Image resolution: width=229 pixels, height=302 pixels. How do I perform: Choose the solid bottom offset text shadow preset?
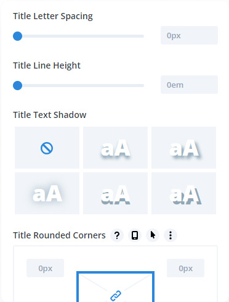click(115, 193)
